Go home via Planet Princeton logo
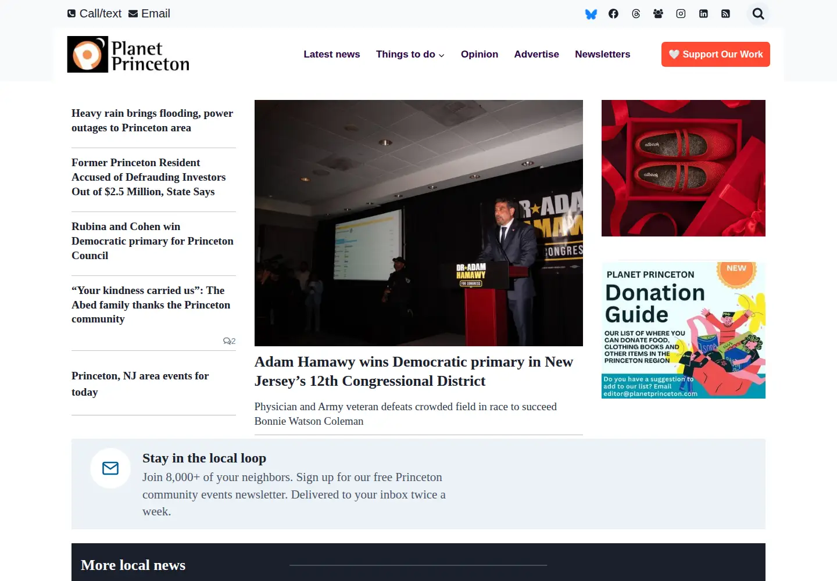 tap(128, 55)
